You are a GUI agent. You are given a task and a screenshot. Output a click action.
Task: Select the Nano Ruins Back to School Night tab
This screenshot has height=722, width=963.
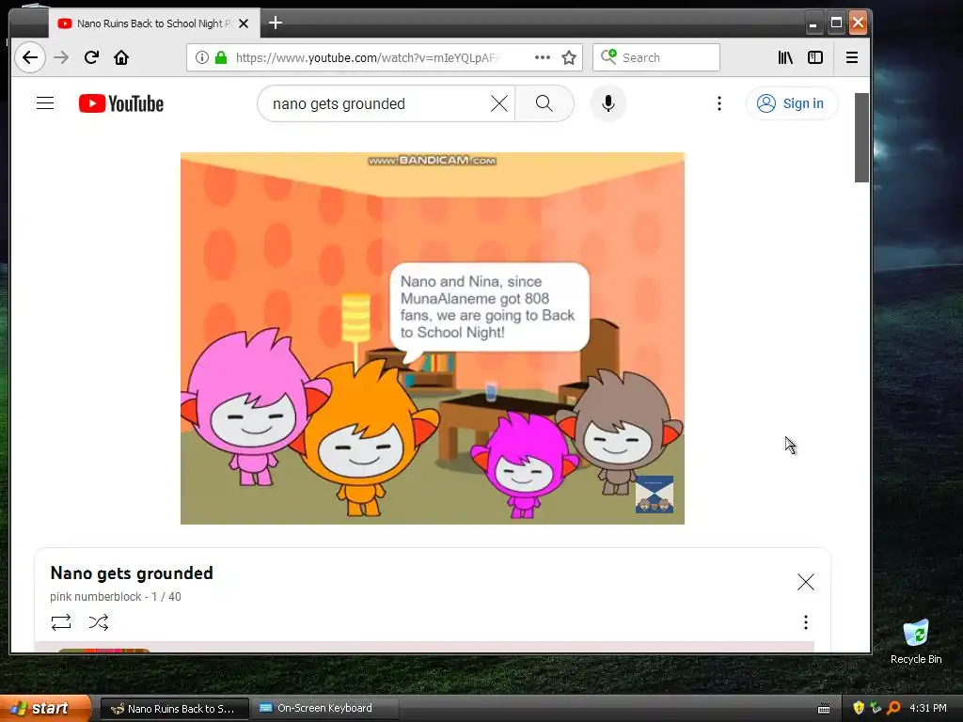(153, 24)
